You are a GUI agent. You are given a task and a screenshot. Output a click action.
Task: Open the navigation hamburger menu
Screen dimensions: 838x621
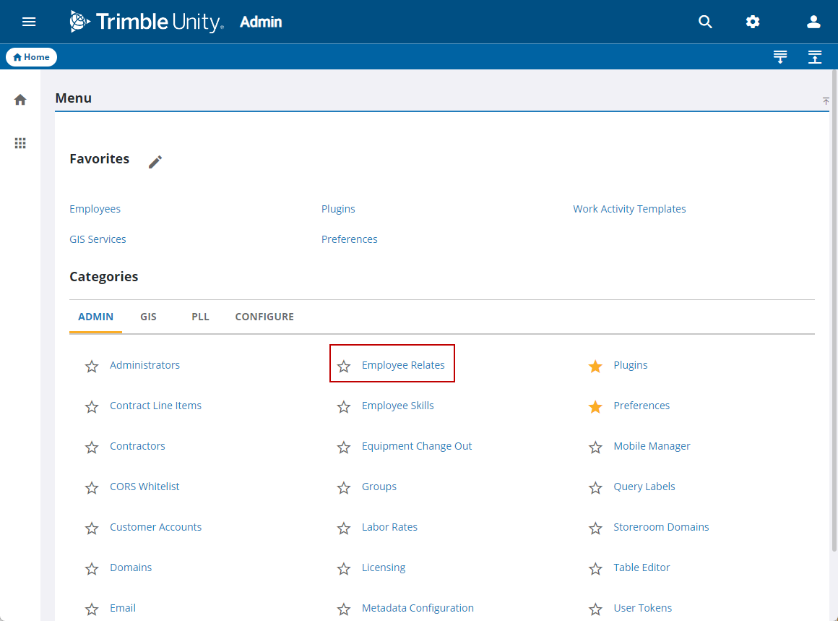coord(29,22)
